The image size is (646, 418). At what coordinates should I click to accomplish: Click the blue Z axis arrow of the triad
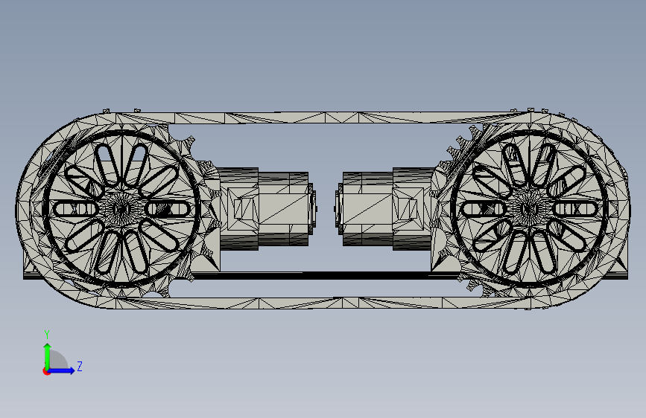62,370
